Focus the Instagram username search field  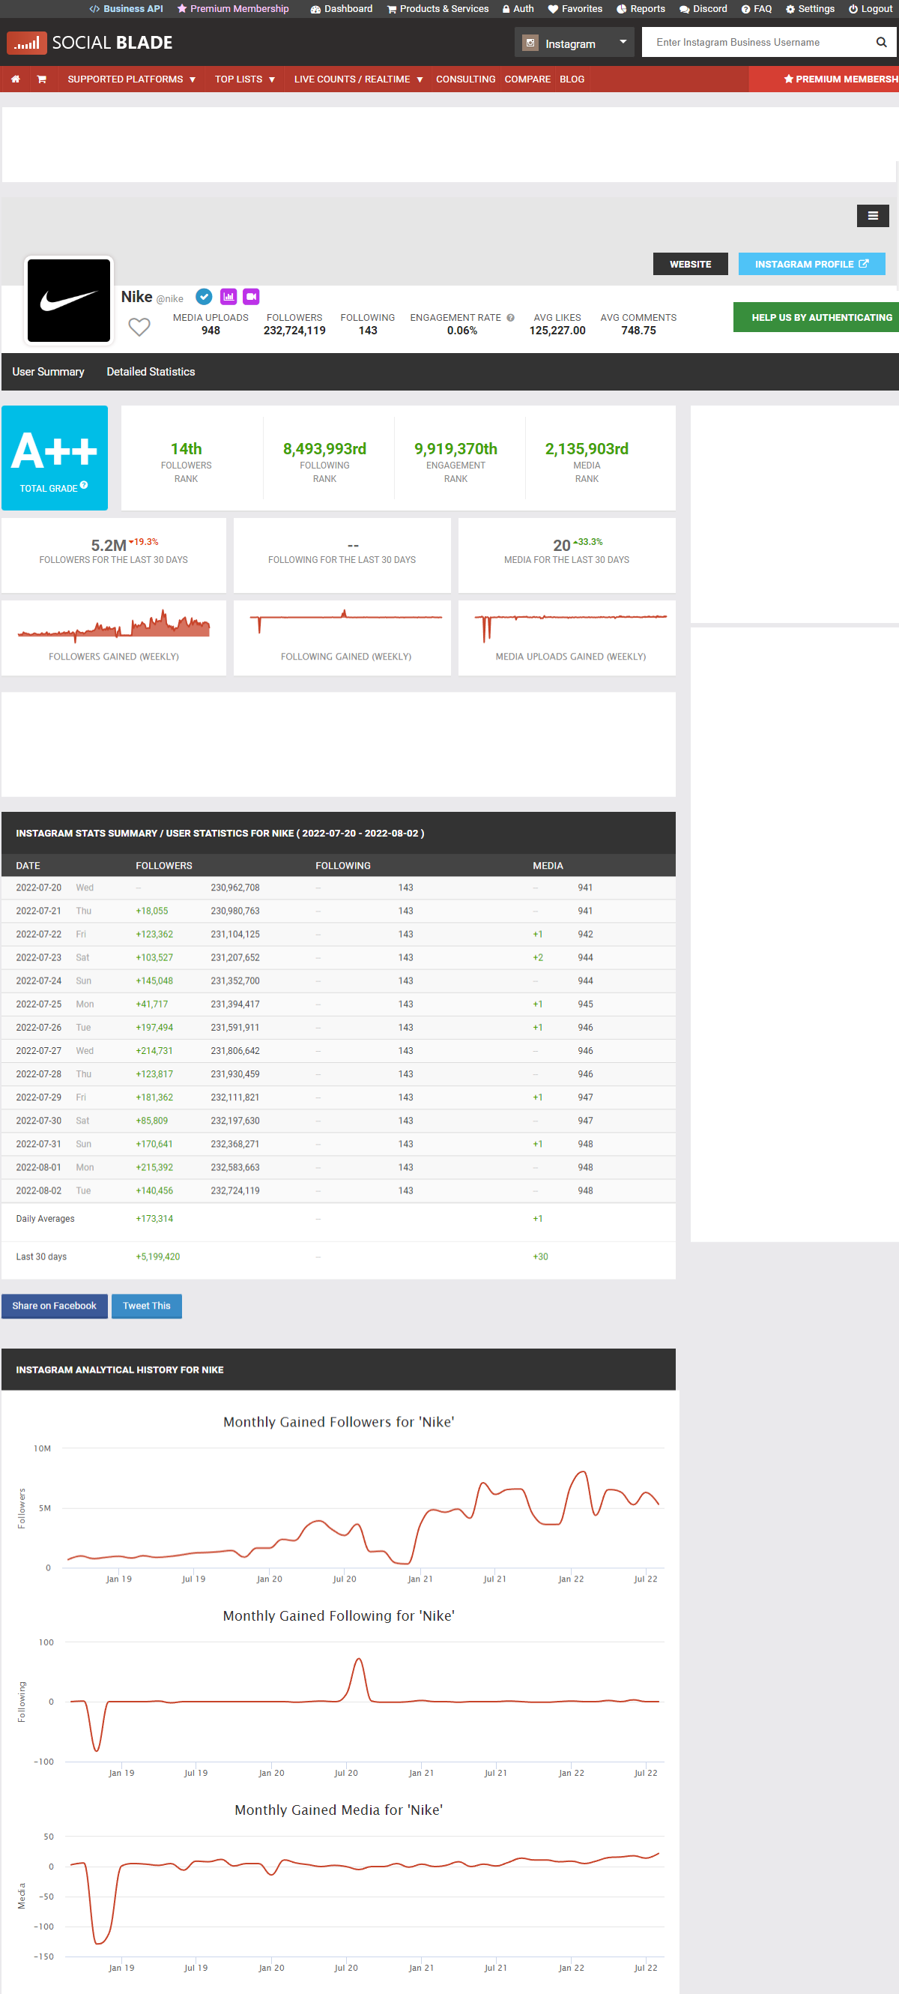click(x=758, y=43)
